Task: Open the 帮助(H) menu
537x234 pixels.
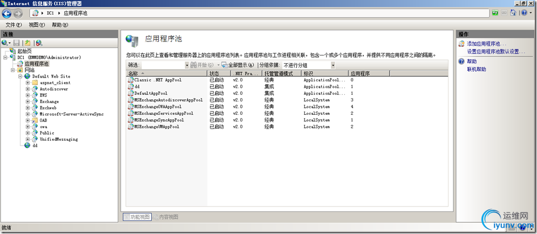Action: coord(60,25)
